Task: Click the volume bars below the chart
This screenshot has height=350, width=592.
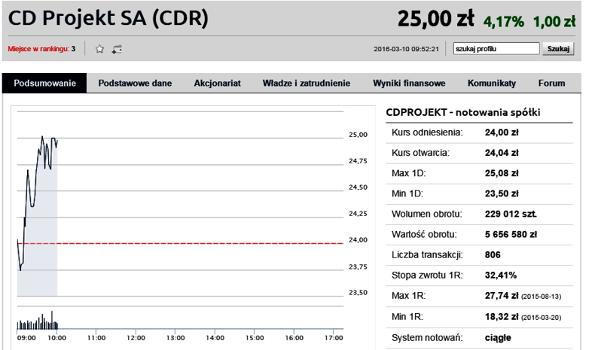Action: point(38,321)
